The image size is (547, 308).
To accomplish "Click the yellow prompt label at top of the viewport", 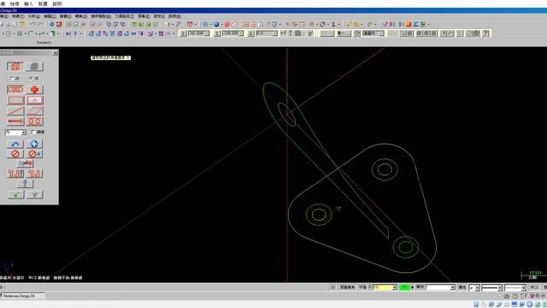I will pos(110,57).
